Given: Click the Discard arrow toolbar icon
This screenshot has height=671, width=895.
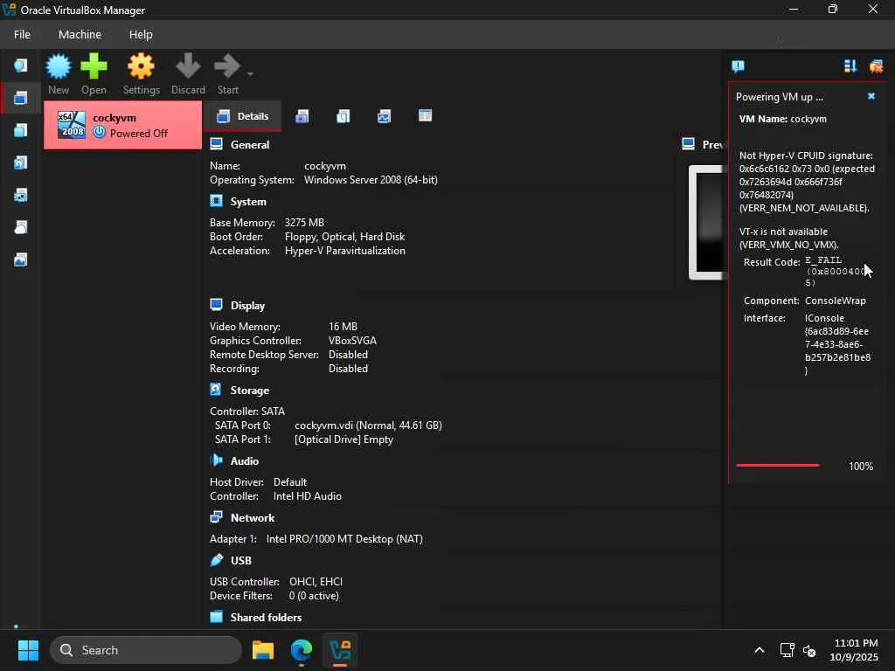Looking at the screenshot, I should pos(188,66).
